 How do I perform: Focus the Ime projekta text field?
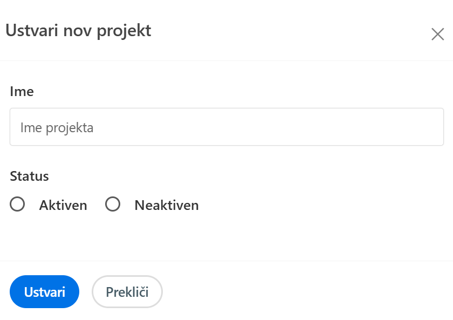[x=226, y=127]
